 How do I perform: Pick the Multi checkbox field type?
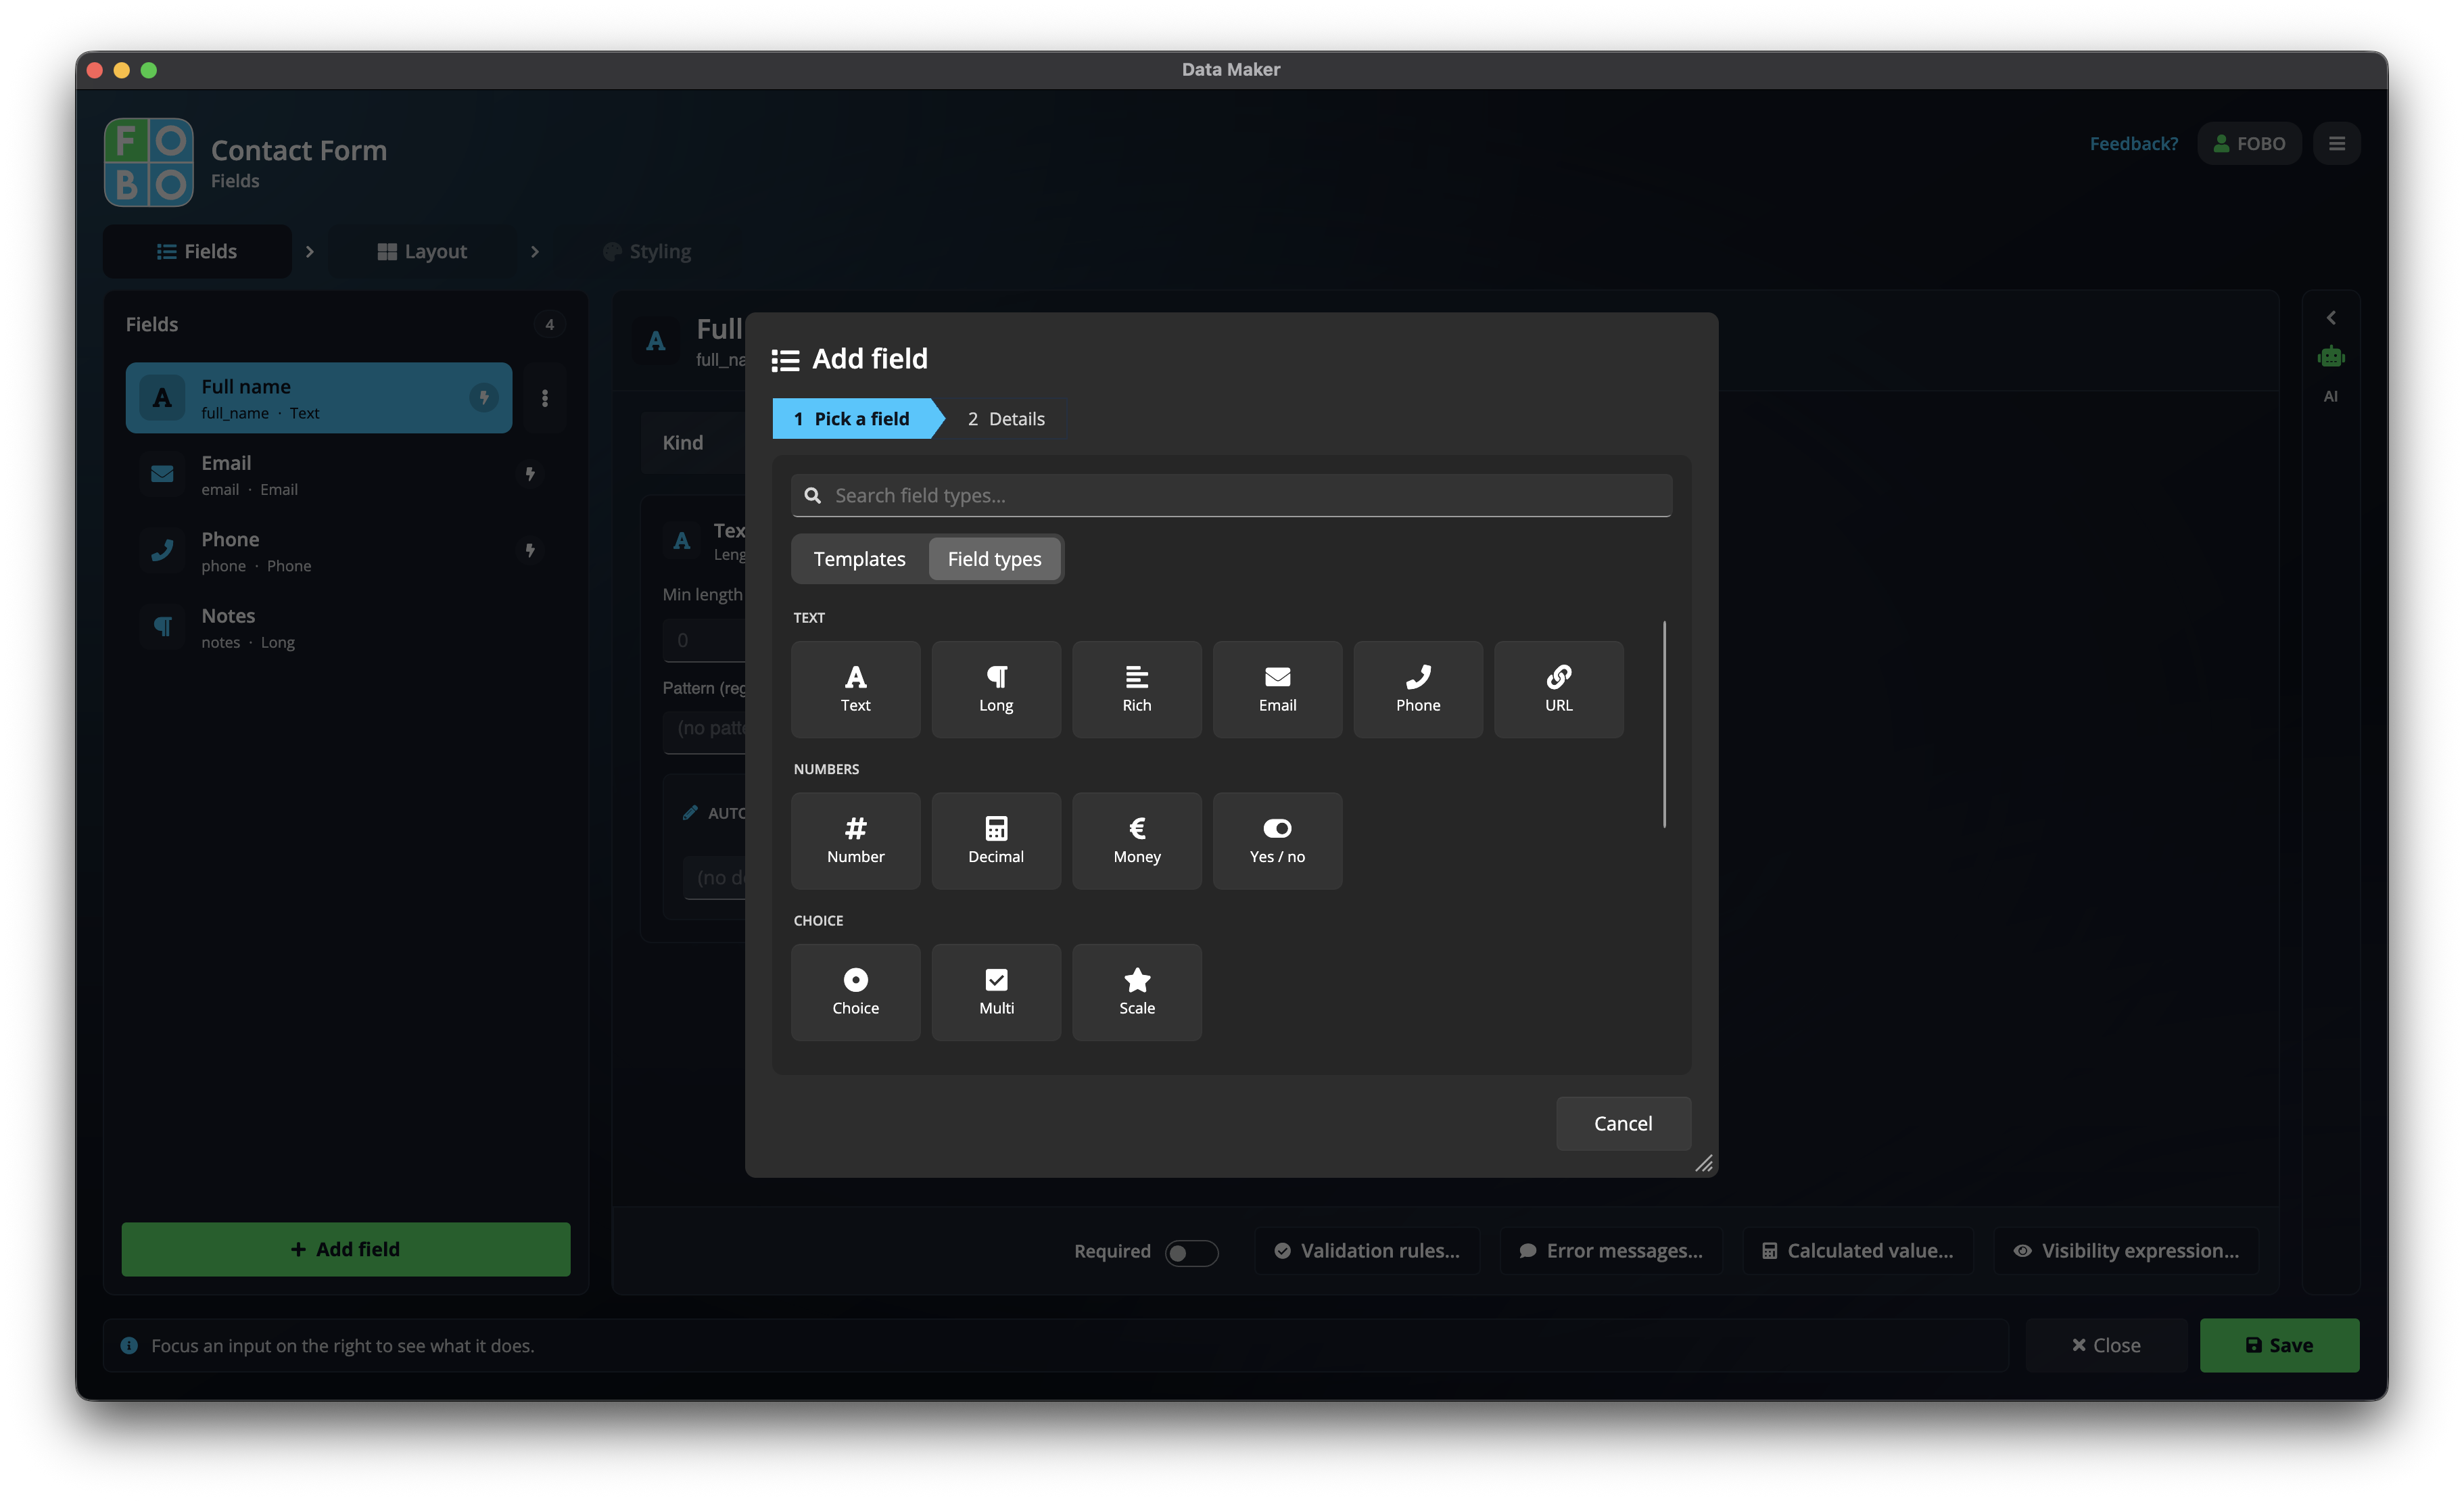(x=996, y=992)
